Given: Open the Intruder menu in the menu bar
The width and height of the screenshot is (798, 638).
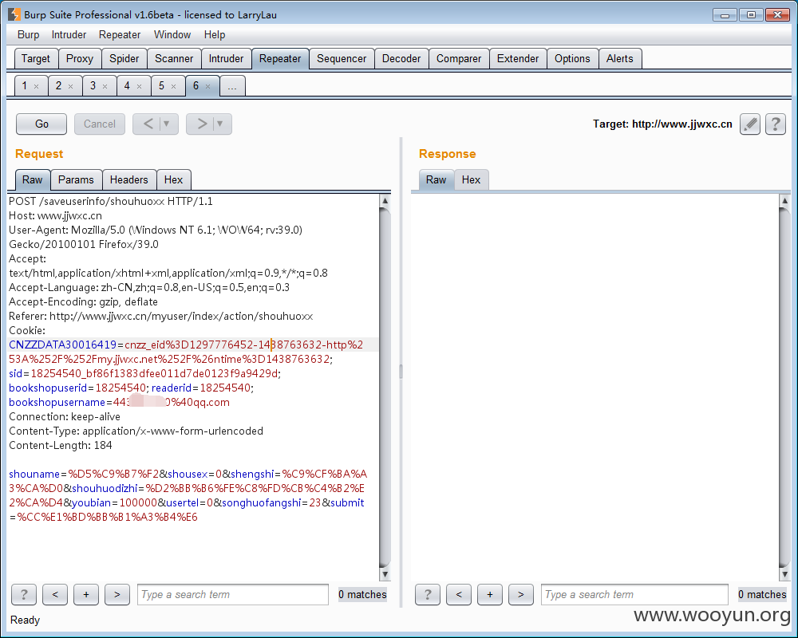Looking at the screenshot, I should (x=69, y=34).
